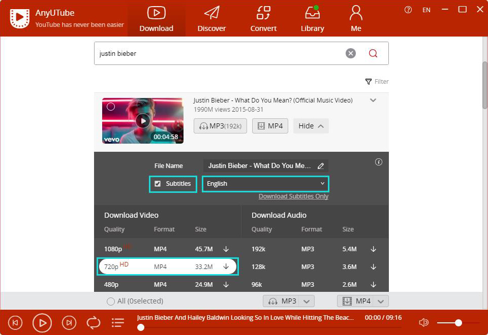Click the bottom MP4 batch download button
The height and width of the screenshot is (335, 488).
point(356,301)
